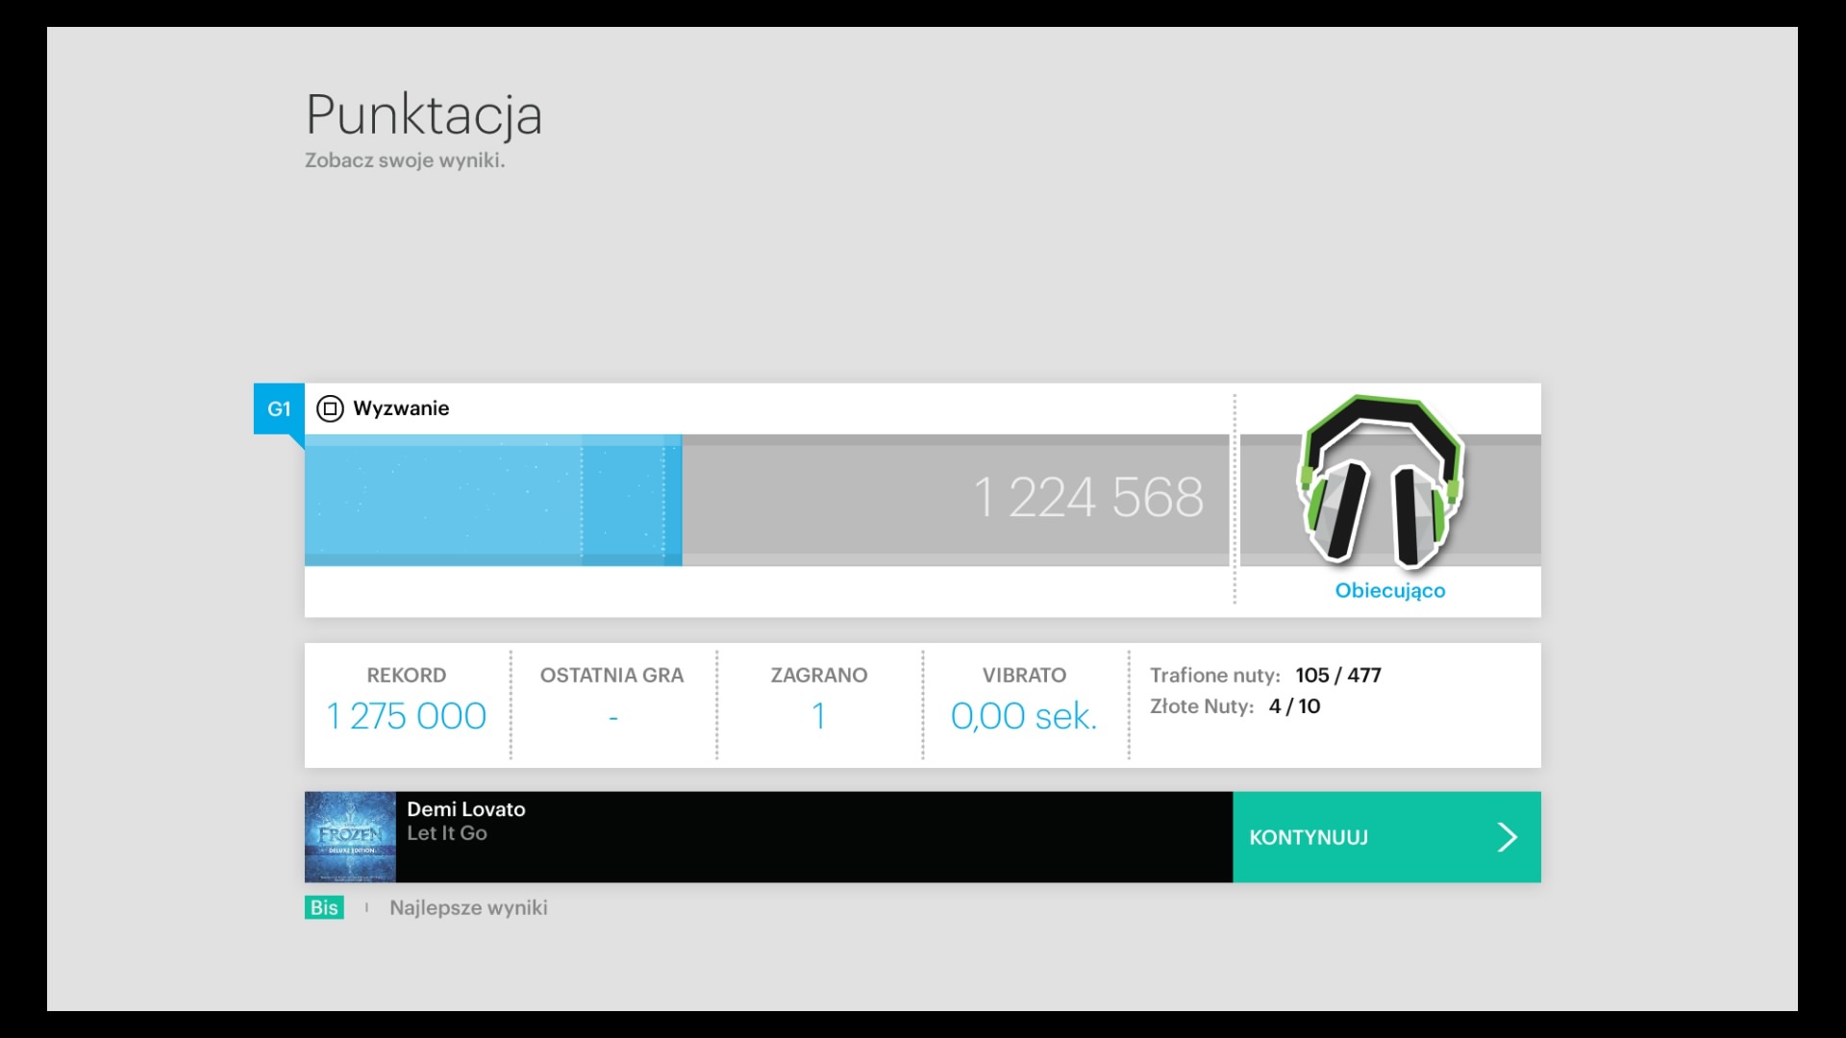This screenshot has height=1038, width=1846.
Task: Click the Frozen album cover thumbnail
Action: (350, 837)
